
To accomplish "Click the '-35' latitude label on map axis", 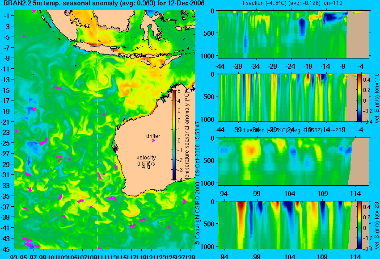I will click(6, 196).
